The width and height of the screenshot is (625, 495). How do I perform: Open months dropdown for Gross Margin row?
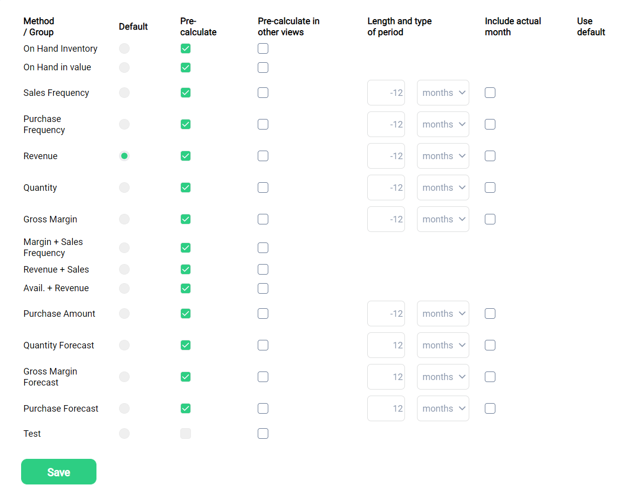[x=443, y=219]
